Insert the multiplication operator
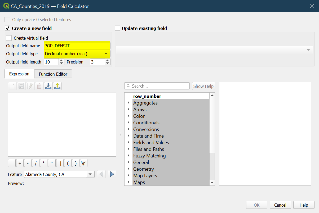 pos(44,163)
